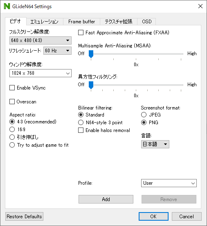Click the 0x value label under MSAA

pos(136,65)
